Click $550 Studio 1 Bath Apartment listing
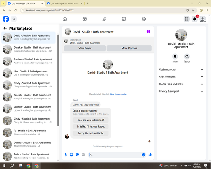 pos(85,43)
